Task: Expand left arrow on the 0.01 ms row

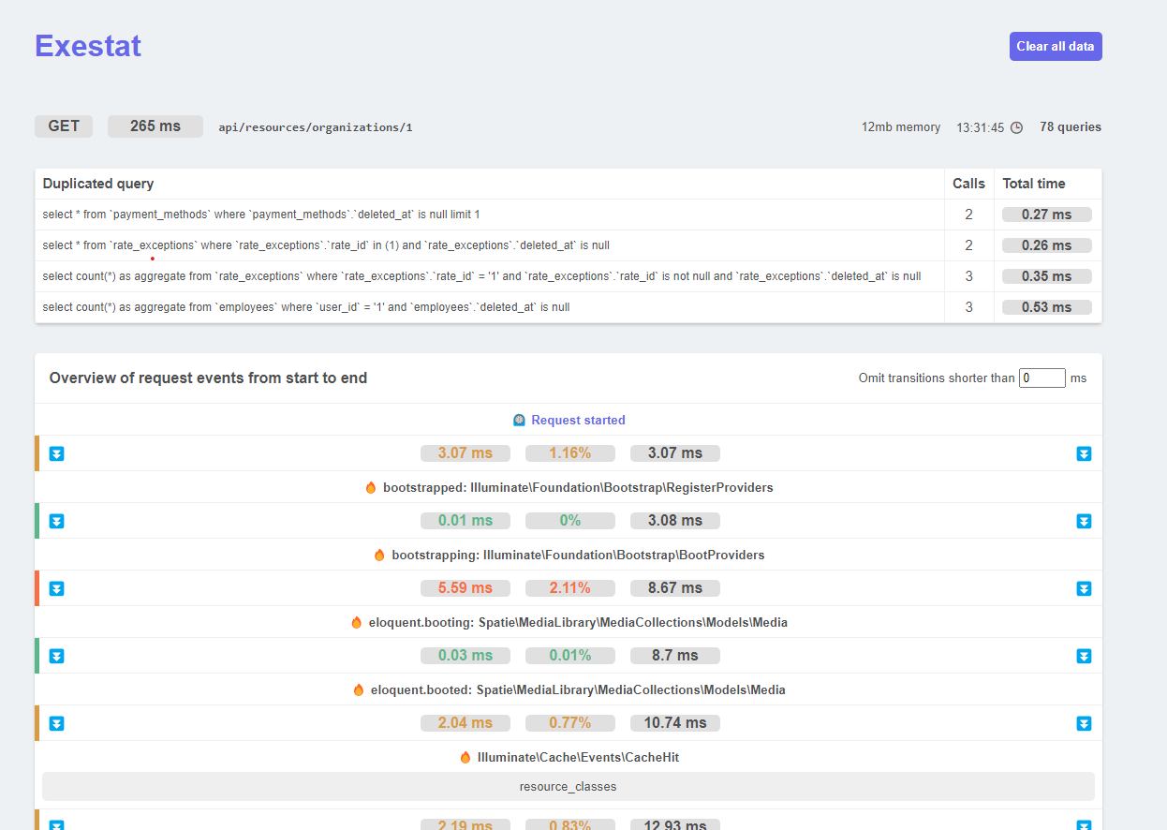Action: coord(56,522)
